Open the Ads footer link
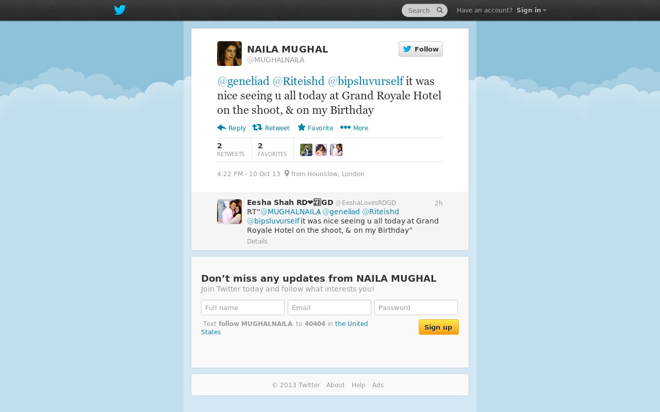 378,385
